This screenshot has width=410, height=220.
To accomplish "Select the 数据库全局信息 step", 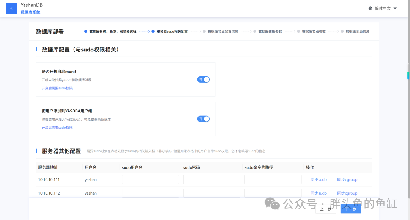I will coord(355,31).
